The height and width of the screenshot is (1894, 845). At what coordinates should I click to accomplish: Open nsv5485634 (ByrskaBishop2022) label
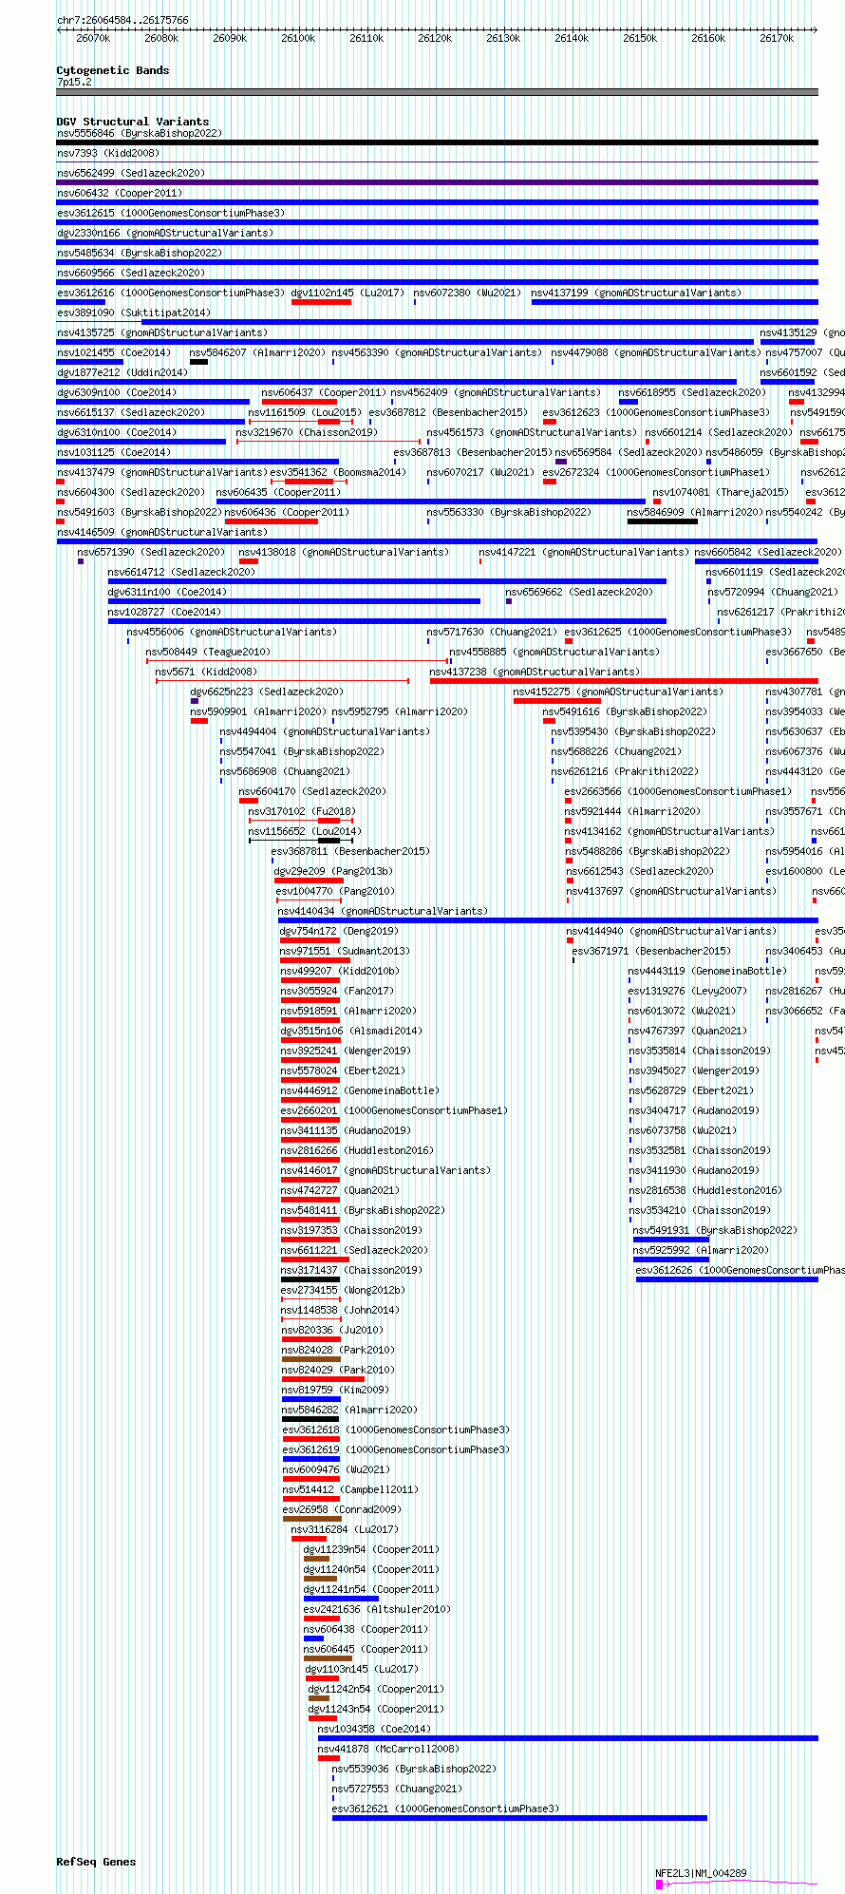tap(140, 254)
